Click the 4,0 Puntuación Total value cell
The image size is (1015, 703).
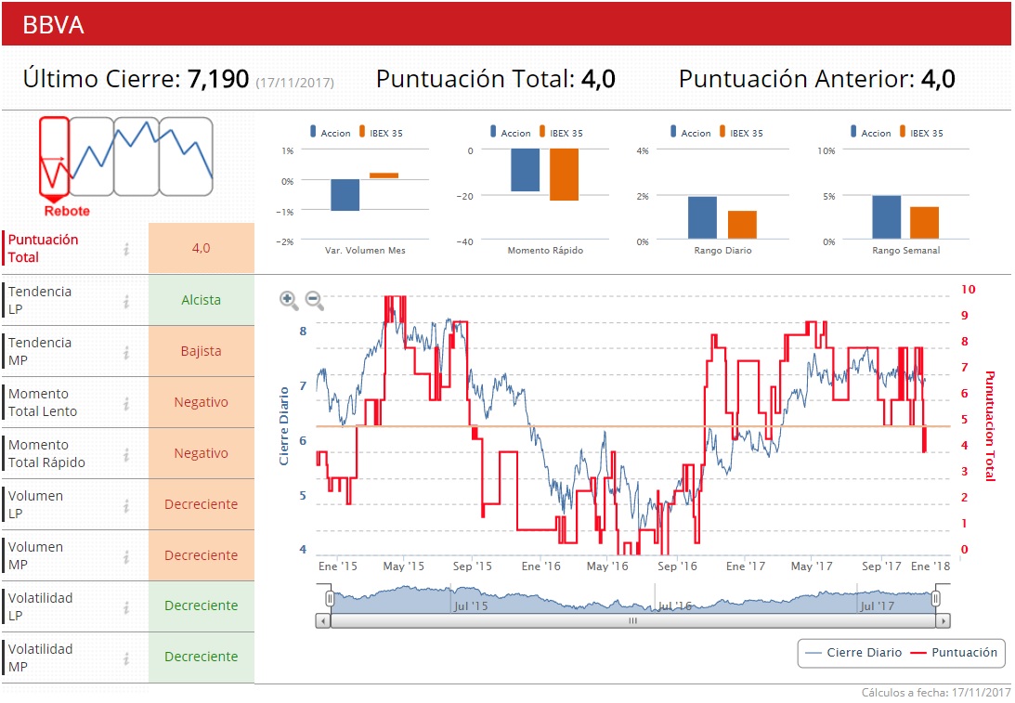pyautogui.click(x=202, y=248)
